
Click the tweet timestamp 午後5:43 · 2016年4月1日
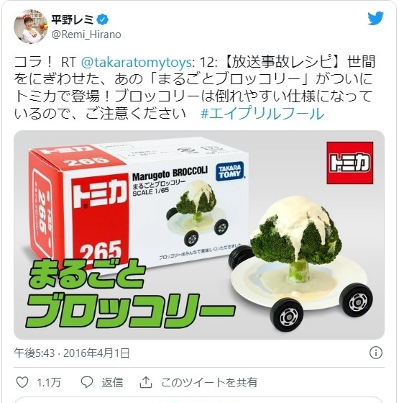(x=72, y=353)
